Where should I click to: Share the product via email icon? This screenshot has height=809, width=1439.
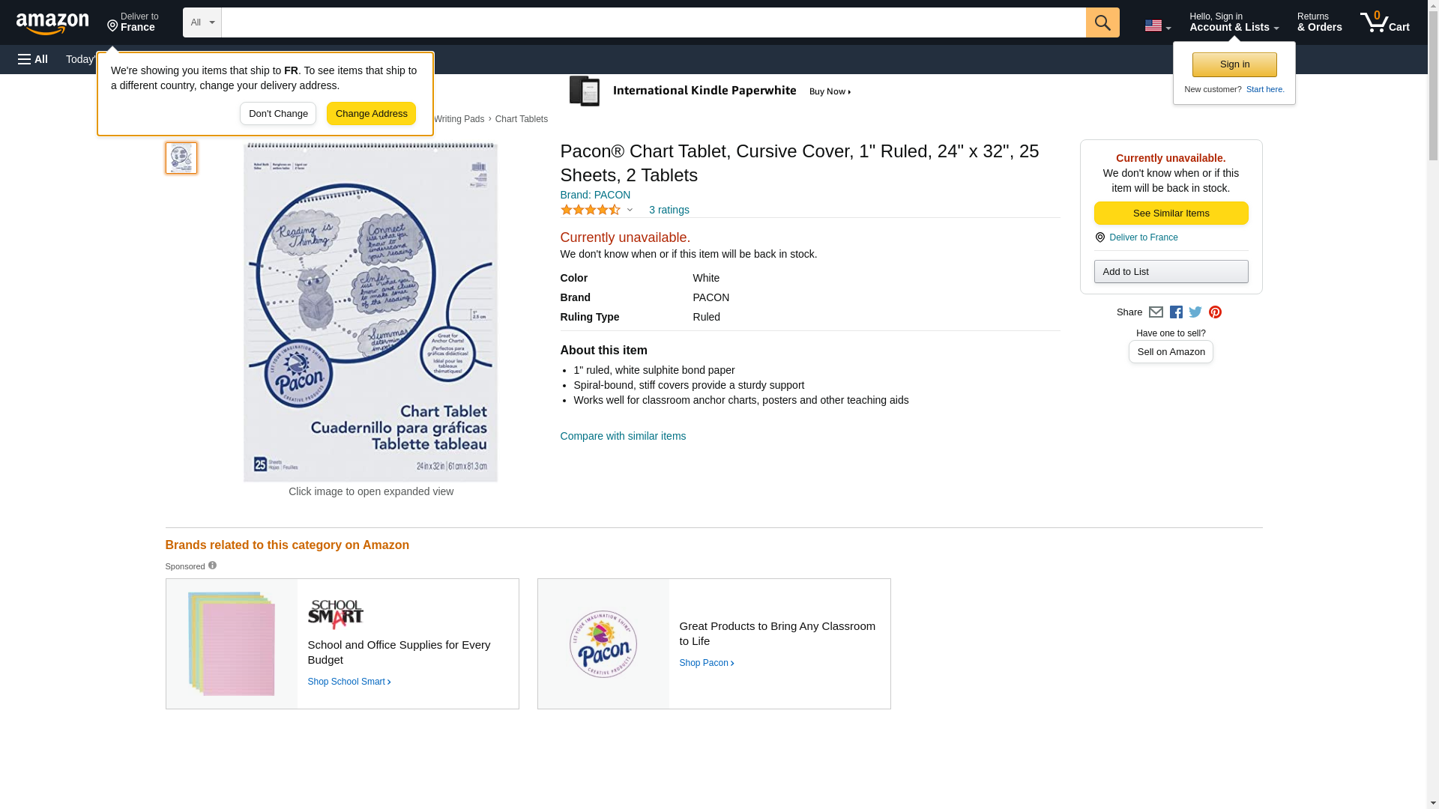pos(1156,312)
